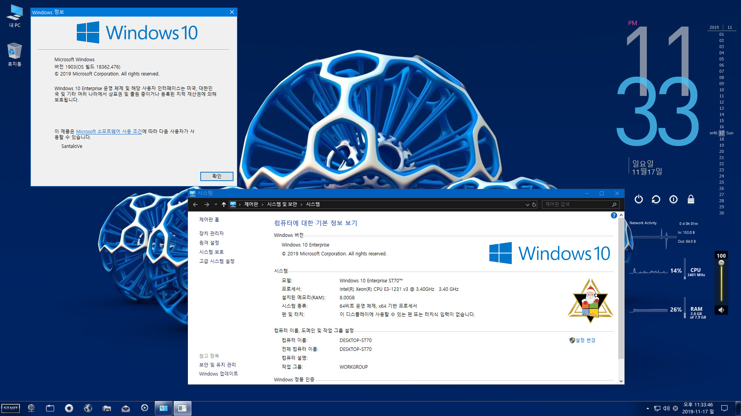Open the START menu button
Screen dimensions: 741x416
click(x=11, y=408)
